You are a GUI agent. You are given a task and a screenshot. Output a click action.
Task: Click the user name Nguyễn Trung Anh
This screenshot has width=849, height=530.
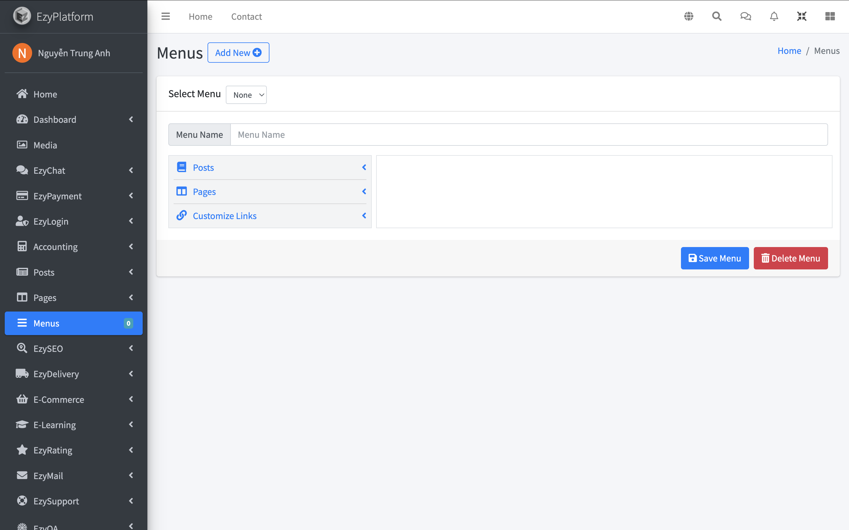coord(74,53)
